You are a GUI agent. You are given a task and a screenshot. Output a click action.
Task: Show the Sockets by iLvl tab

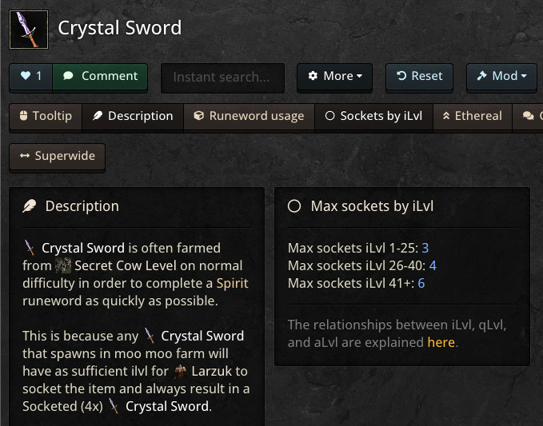(x=373, y=116)
